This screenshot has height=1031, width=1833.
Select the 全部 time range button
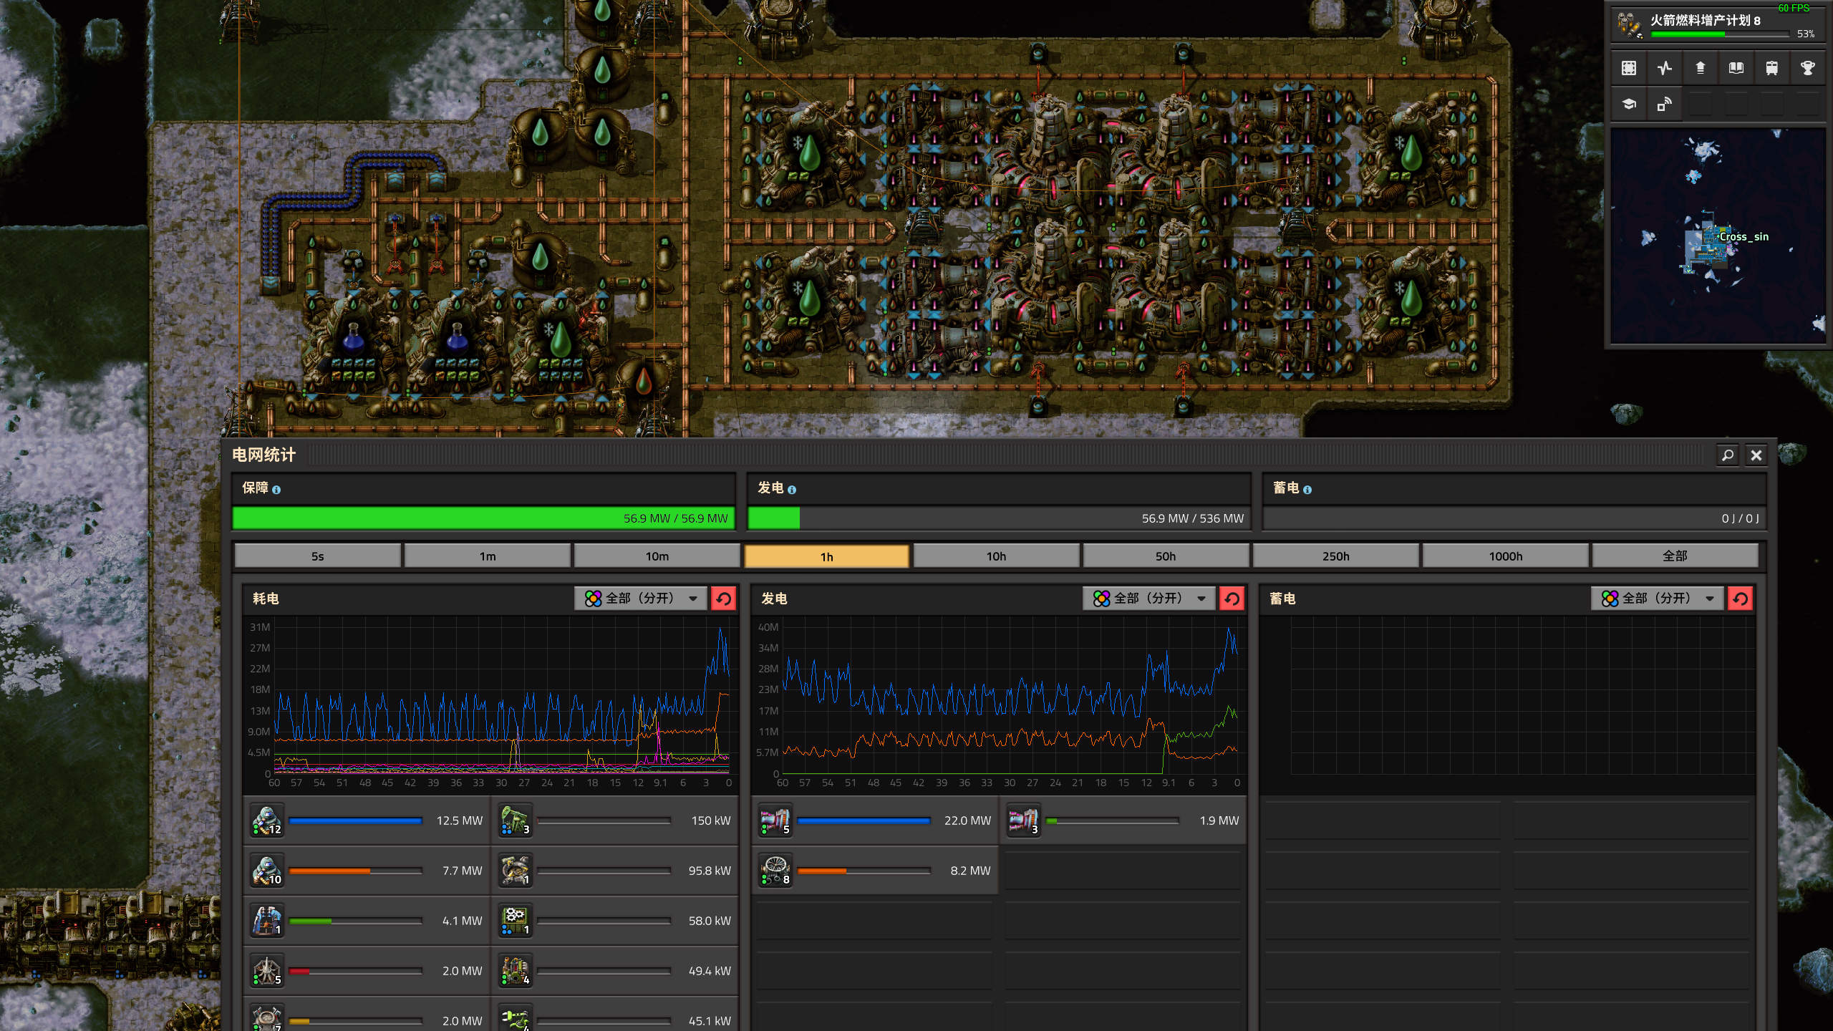(x=1675, y=556)
